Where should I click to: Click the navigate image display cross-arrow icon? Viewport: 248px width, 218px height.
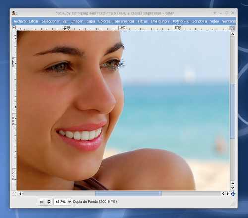coord(233,194)
